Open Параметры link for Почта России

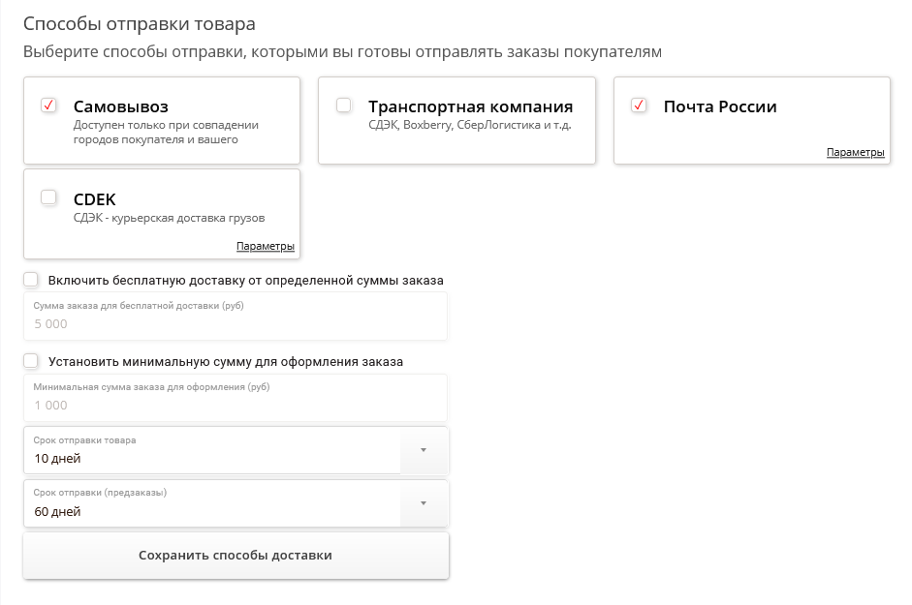point(855,153)
